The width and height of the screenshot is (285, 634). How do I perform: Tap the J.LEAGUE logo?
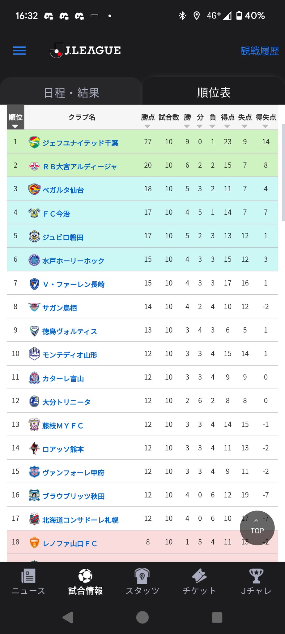pyautogui.click(x=86, y=50)
